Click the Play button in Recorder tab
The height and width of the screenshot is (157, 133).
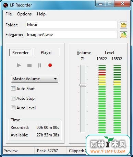[19, 65]
